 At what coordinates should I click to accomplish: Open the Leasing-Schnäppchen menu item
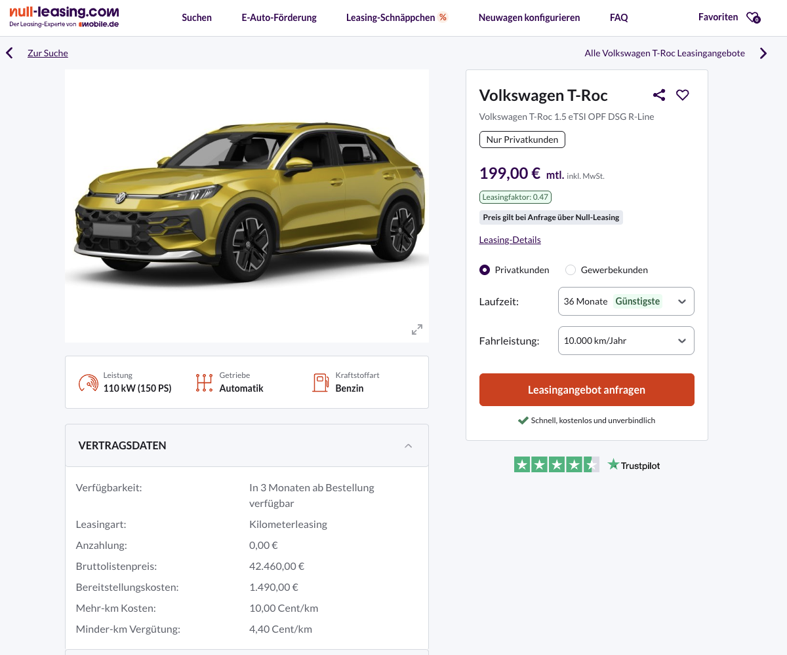[396, 18]
